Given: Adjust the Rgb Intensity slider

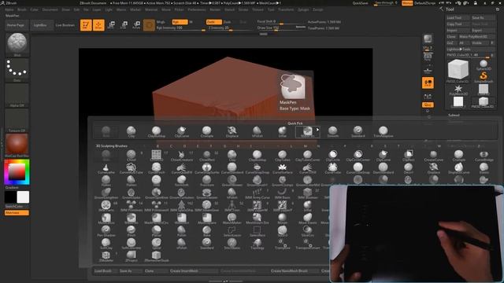Looking at the screenshot, I should click(180, 28).
